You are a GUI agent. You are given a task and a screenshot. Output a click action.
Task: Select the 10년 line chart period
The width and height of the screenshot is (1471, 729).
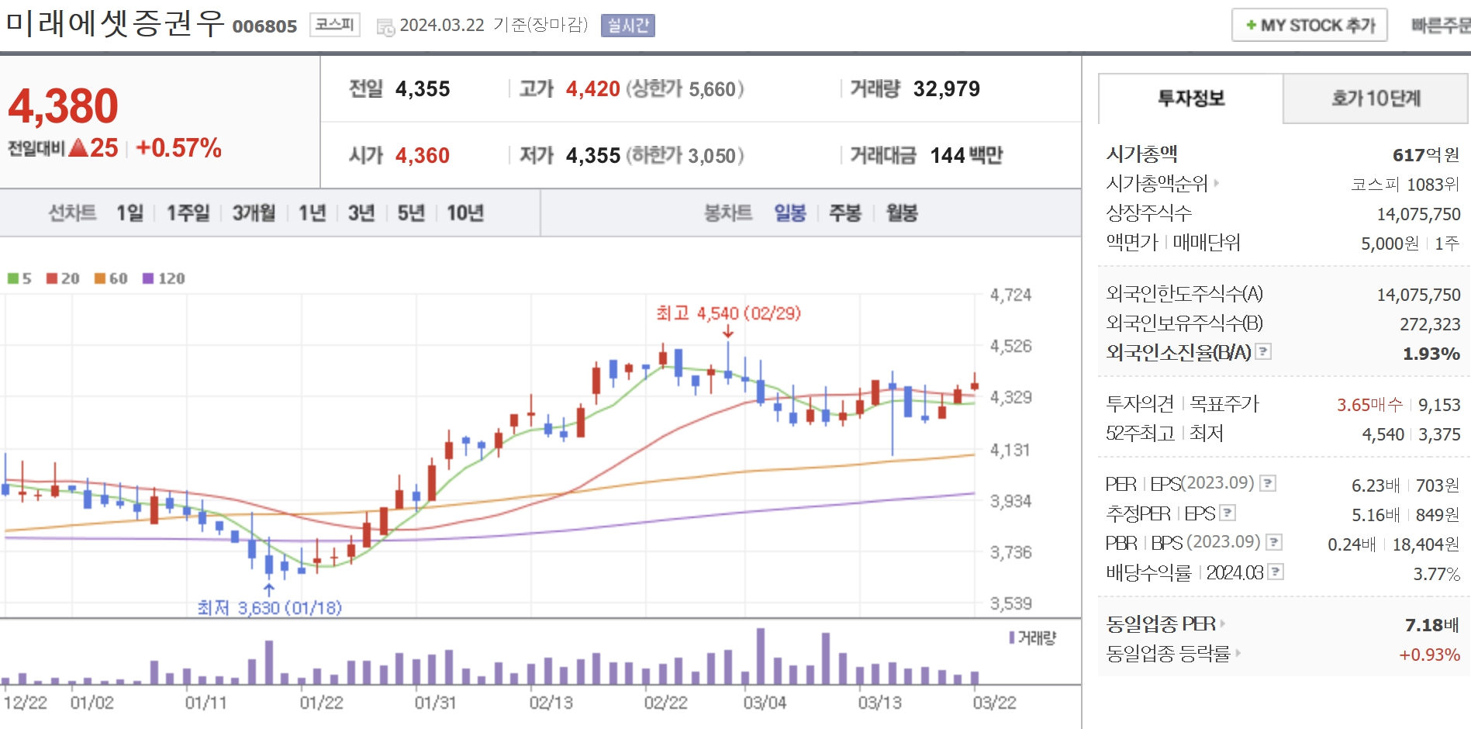(465, 212)
